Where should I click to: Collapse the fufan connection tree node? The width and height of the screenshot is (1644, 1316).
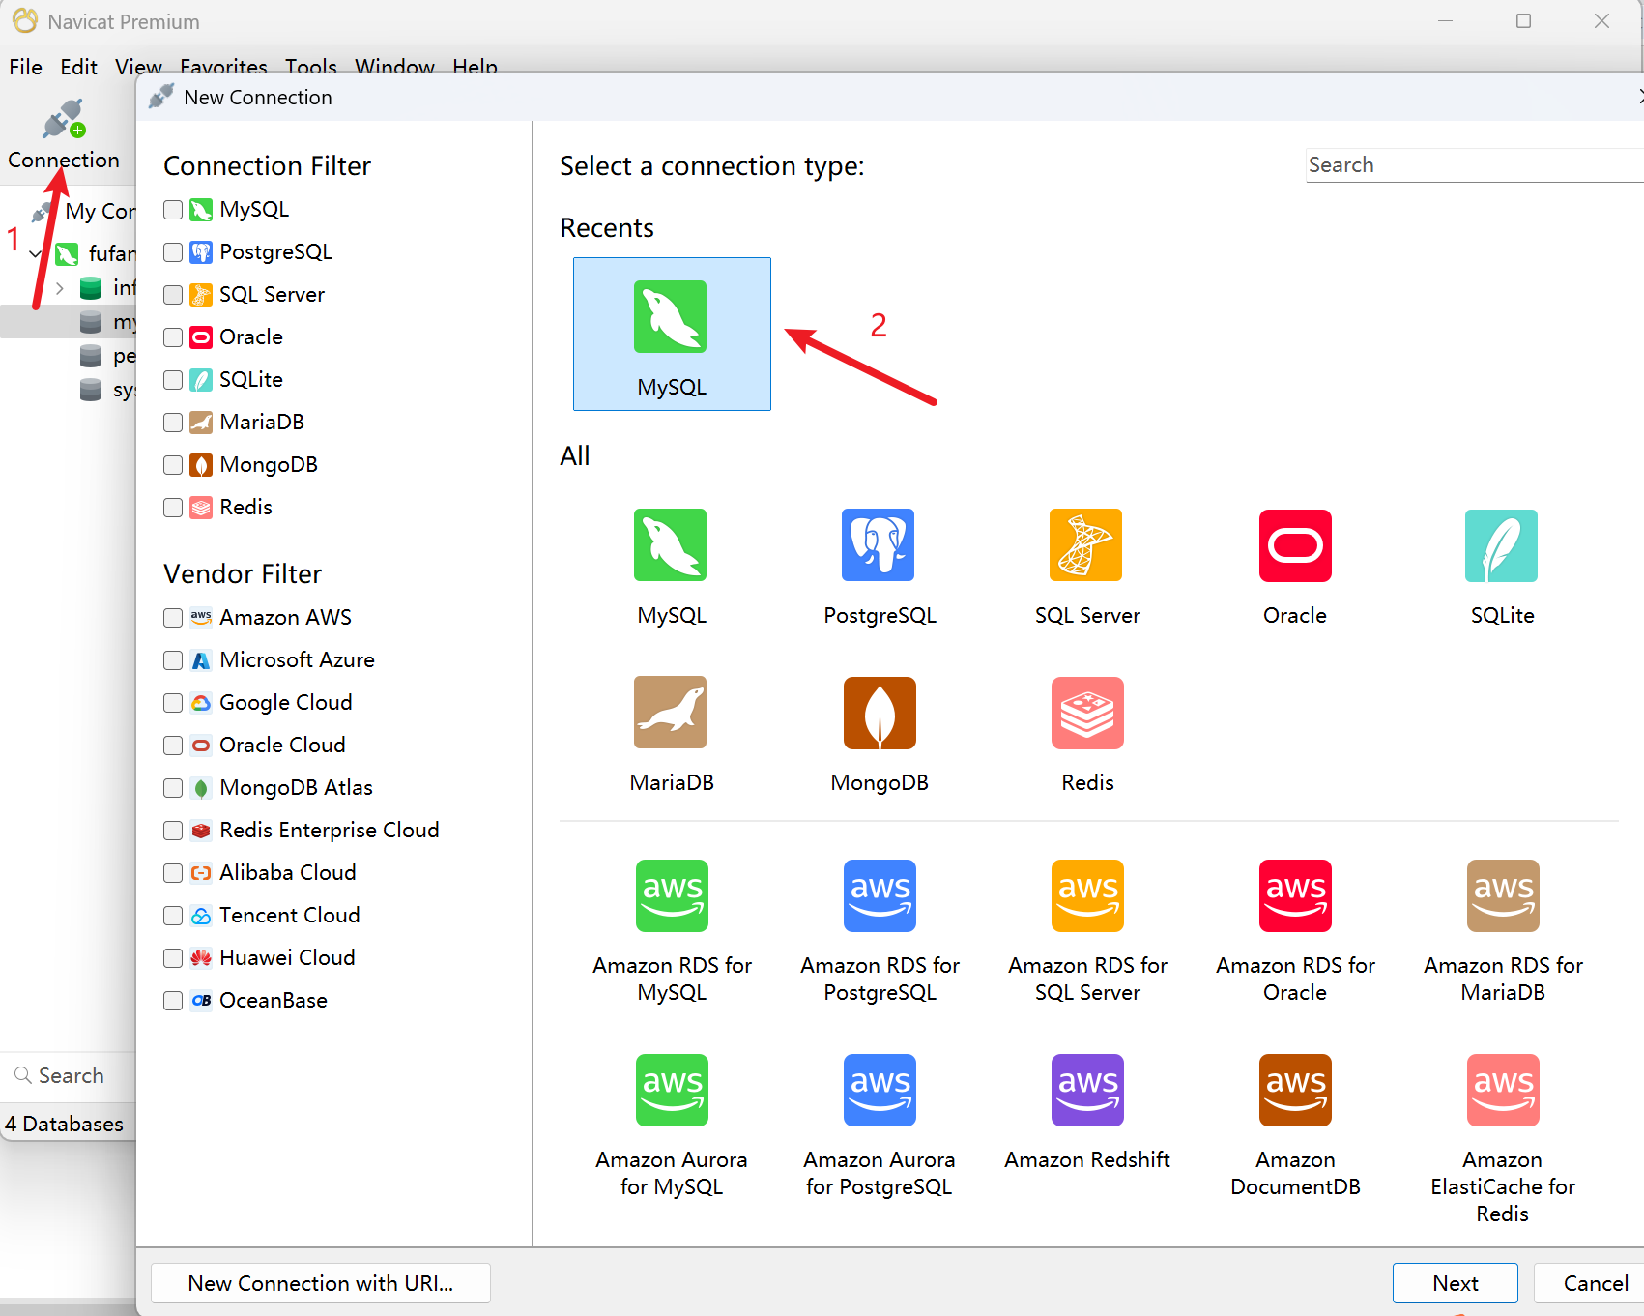coord(36,253)
